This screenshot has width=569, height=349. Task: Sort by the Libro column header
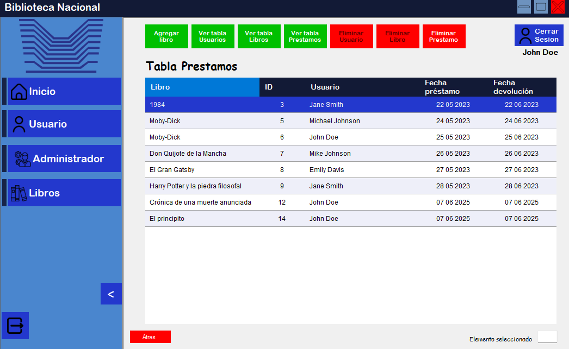202,87
